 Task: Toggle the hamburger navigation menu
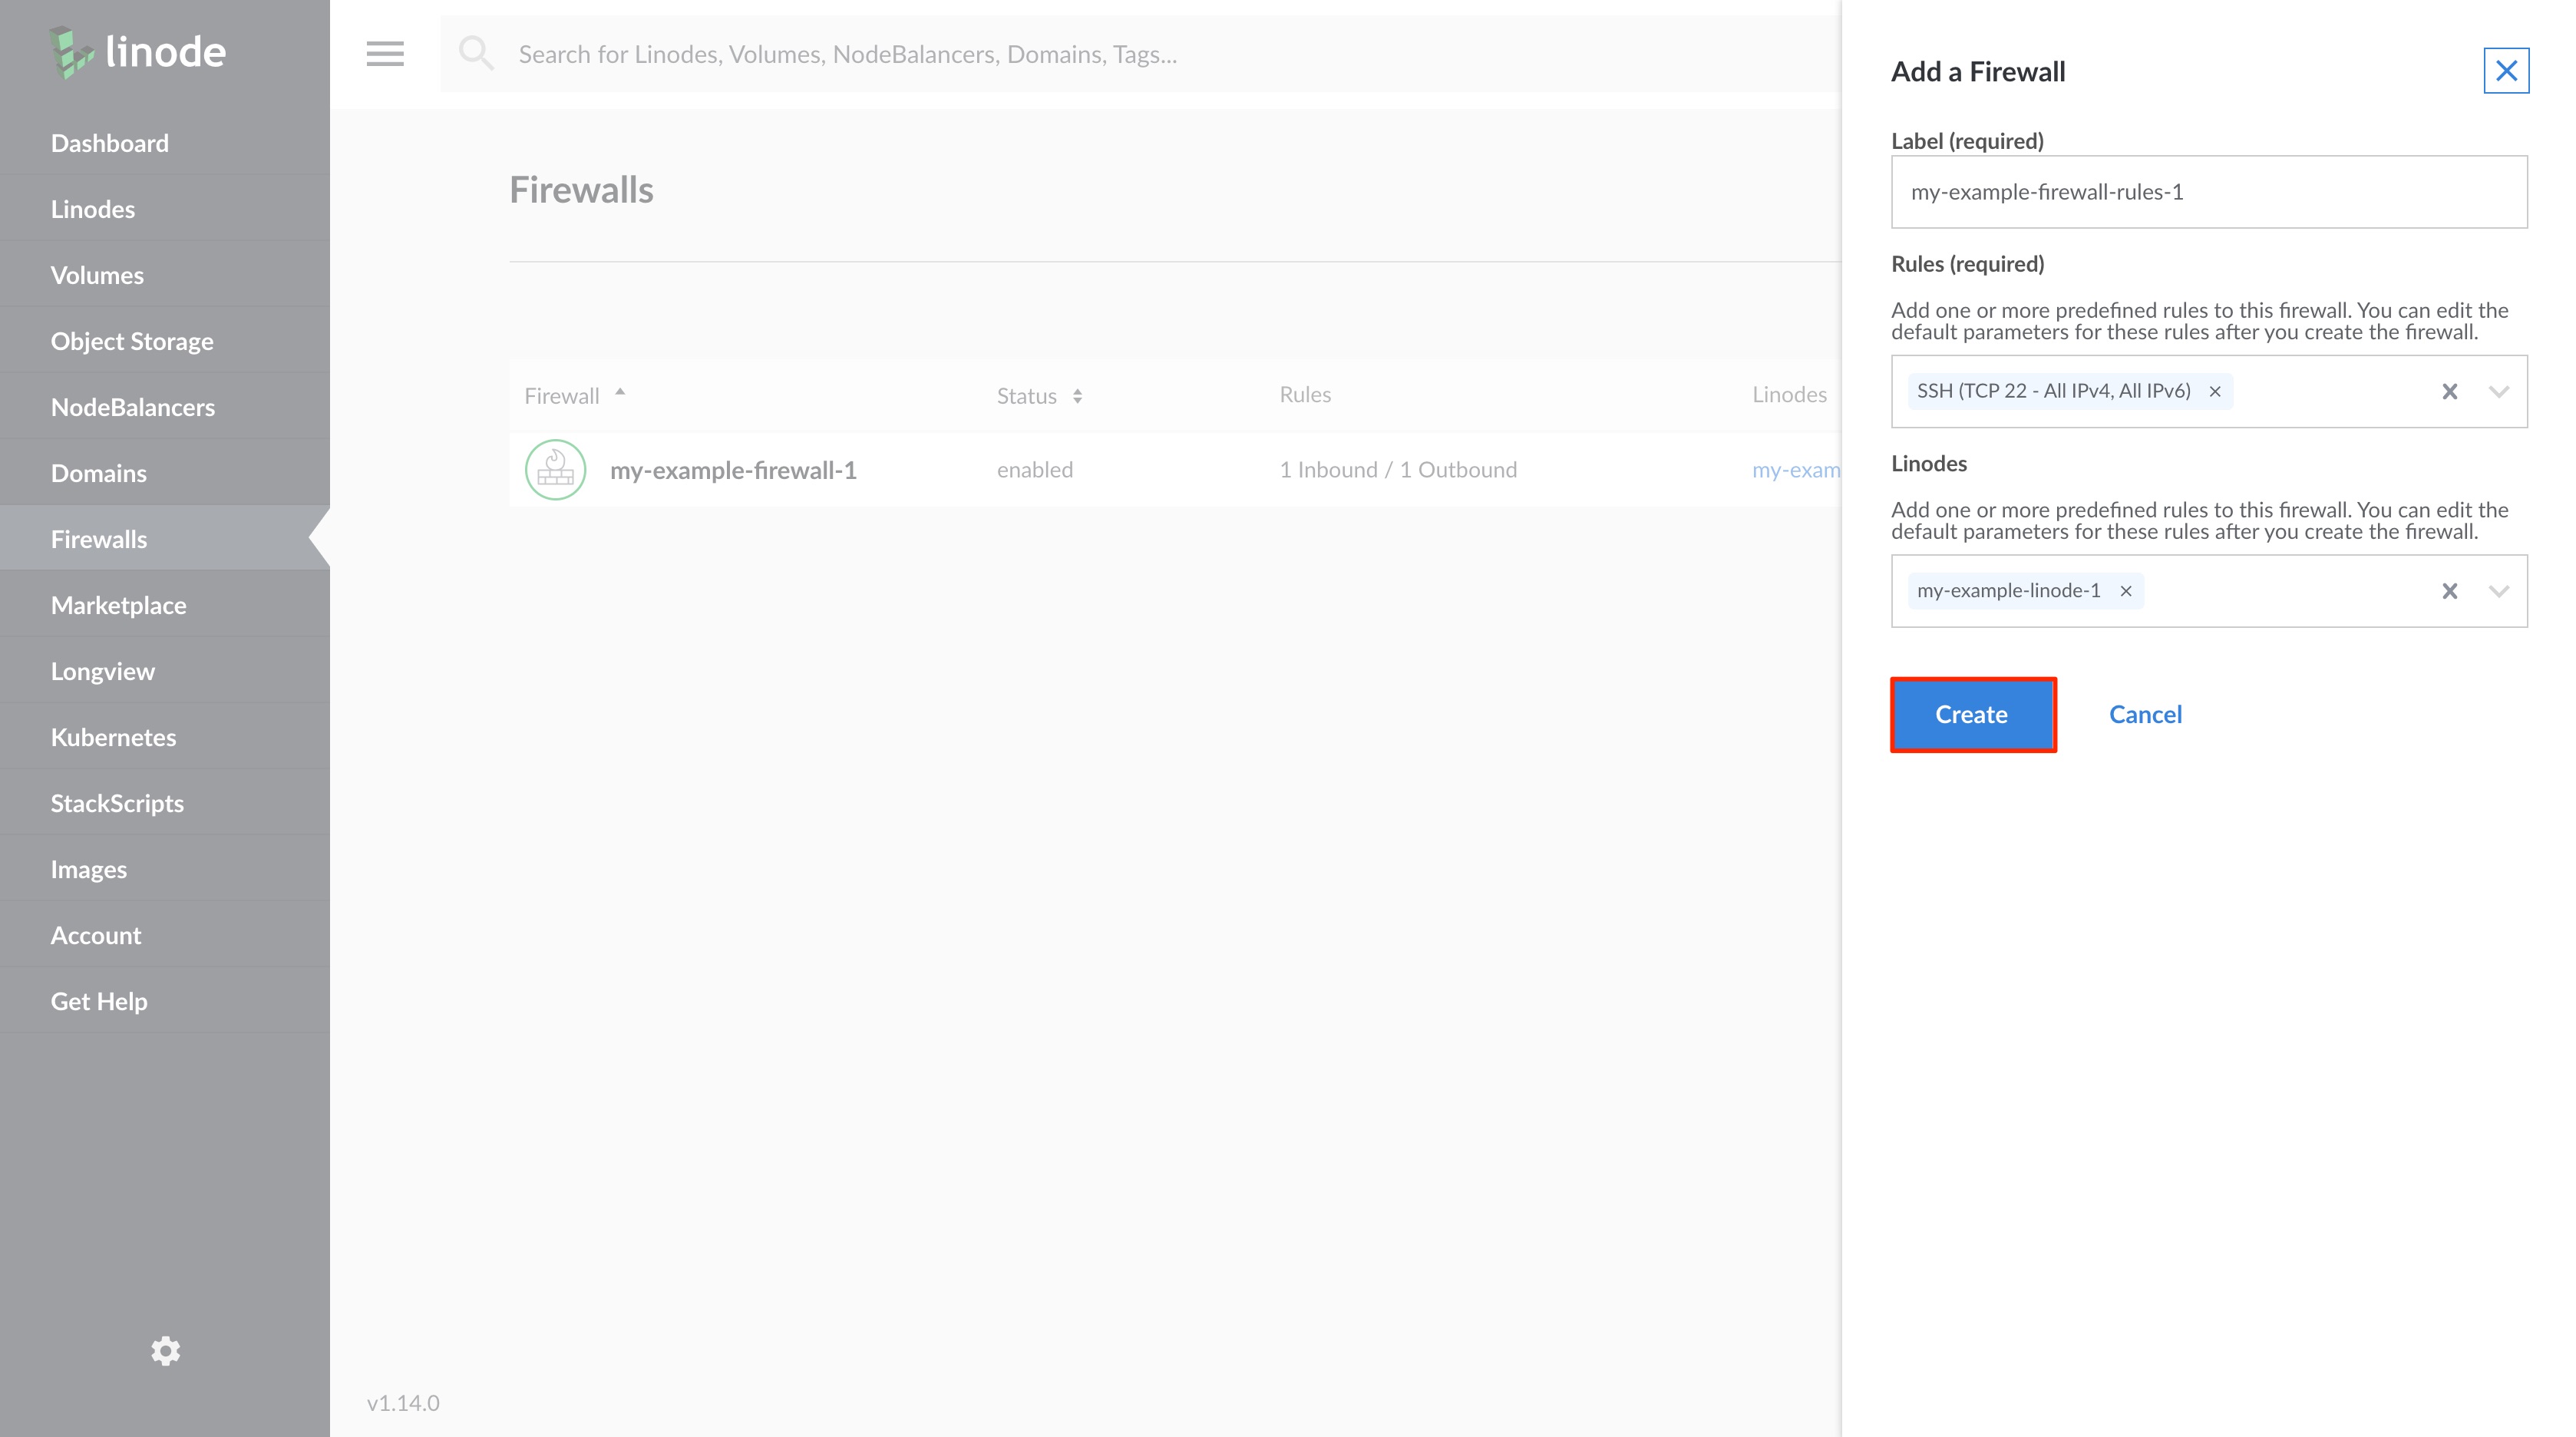coord(385,54)
